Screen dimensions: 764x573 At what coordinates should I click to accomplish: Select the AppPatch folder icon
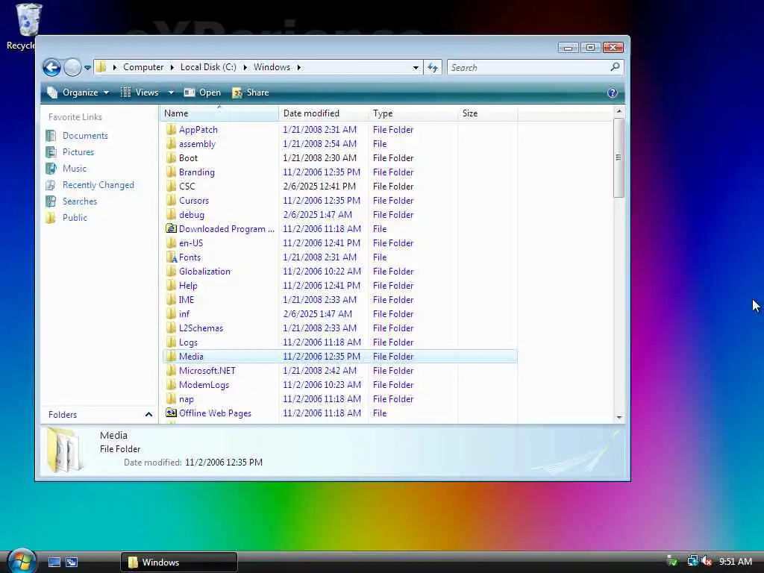point(171,130)
